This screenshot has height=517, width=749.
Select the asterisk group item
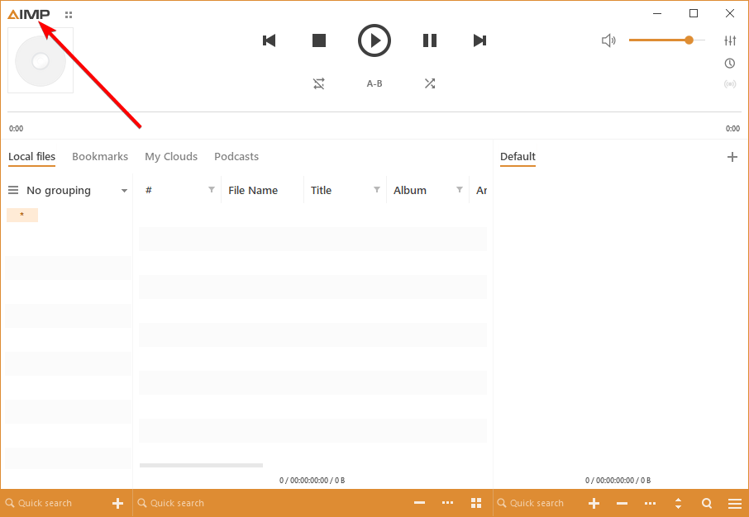pyautogui.click(x=22, y=215)
